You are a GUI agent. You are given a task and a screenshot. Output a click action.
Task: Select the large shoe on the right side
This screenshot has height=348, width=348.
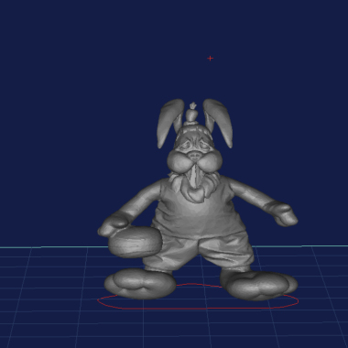[x=260, y=286]
